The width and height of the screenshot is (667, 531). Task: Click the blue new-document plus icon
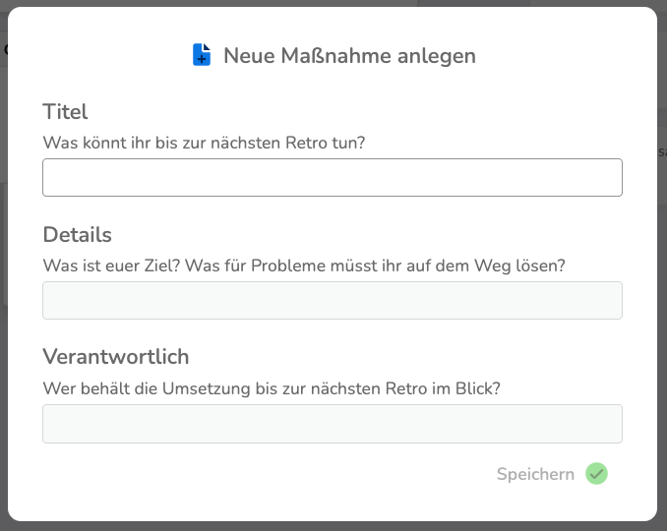[x=202, y=55]
